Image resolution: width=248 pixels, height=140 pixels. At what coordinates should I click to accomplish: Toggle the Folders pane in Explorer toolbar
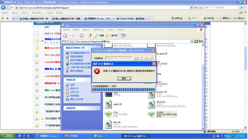(112, 36)
